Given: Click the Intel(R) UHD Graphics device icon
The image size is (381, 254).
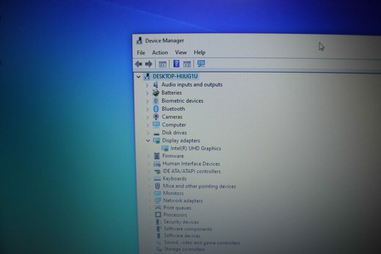Looking at the screenshot, I should coord(165,149).
